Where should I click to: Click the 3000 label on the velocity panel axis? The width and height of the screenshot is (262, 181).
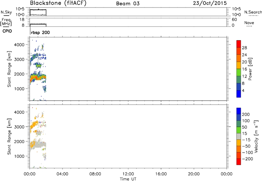[19, 127]
